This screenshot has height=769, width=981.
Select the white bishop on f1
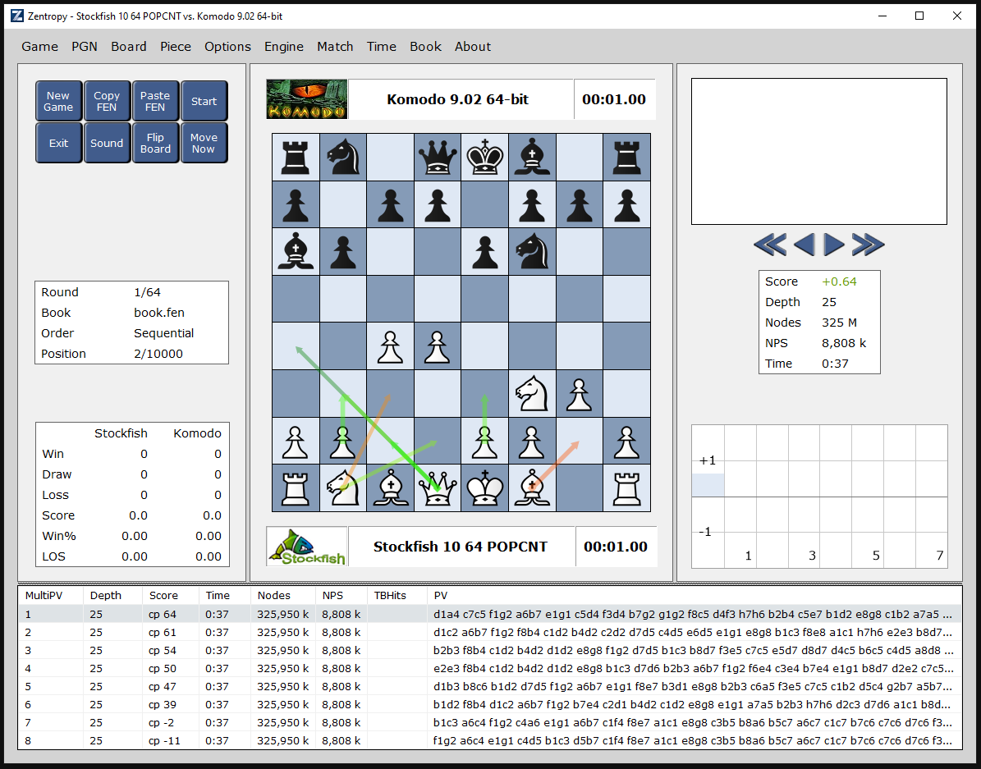pyautogui.click(x=532, y=488)
